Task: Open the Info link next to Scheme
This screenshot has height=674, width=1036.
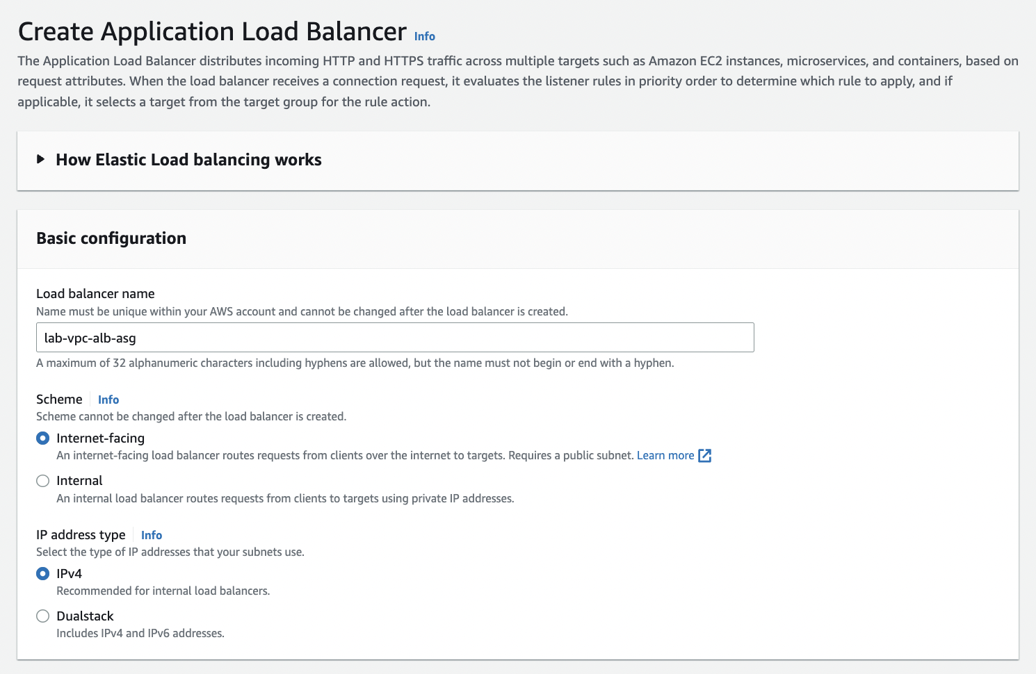Action: [108, 400]
